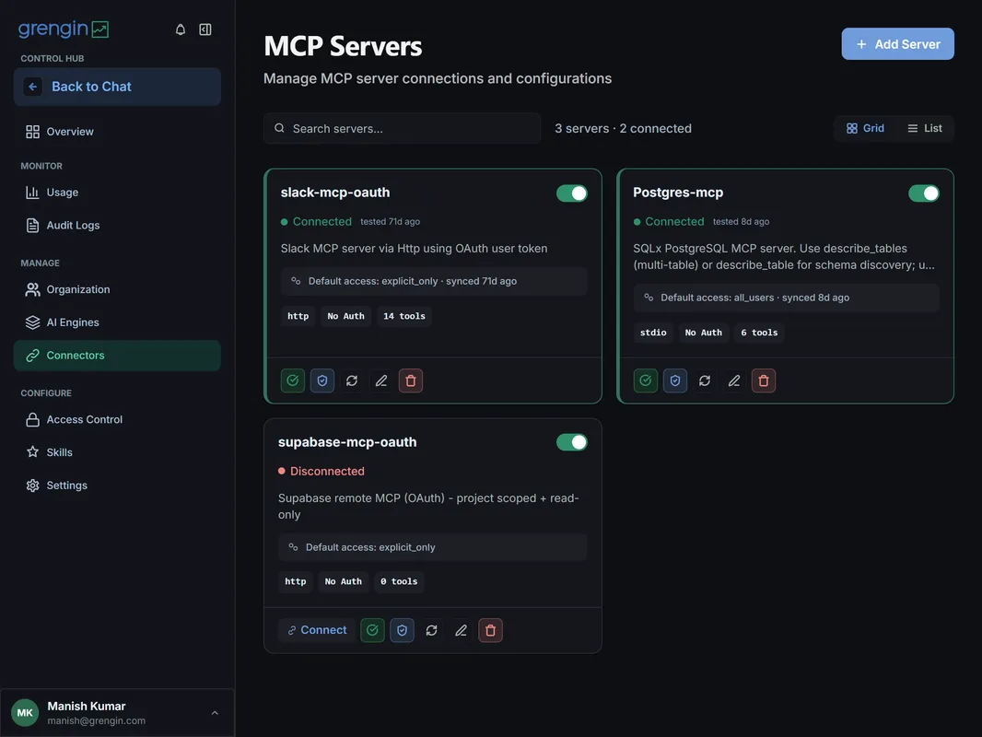Refresh Postgres-mcp server tools
The width and height of the screenshot is (982, 737).
pos(704,380)
